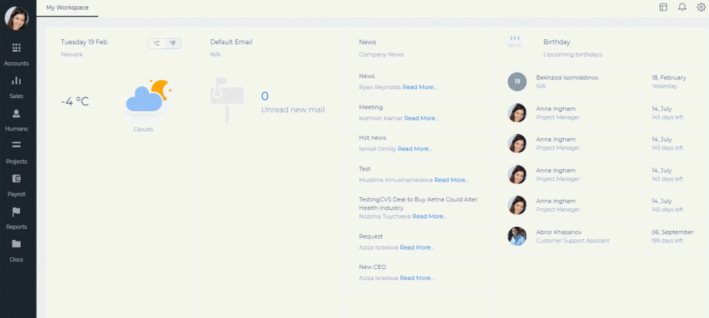Click Bekhzod Isomiddinov's initials avatar
Screen dimensions: 709x318
(x=517, y=82)
